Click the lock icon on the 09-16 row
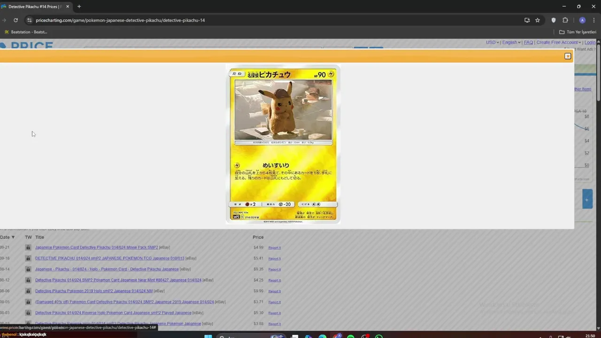Image resolution: width=601 pixels, height=338 pixels. [28, 258]
